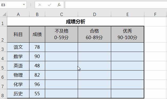The image size is (167, 99).
Task: Select row 8 header
Action: coord(3,94)
